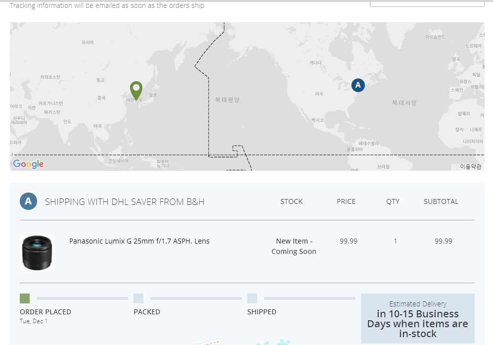Open the Panasonic Lumix lens thumbnail image

pyautogui.click(x=37, y=253)
